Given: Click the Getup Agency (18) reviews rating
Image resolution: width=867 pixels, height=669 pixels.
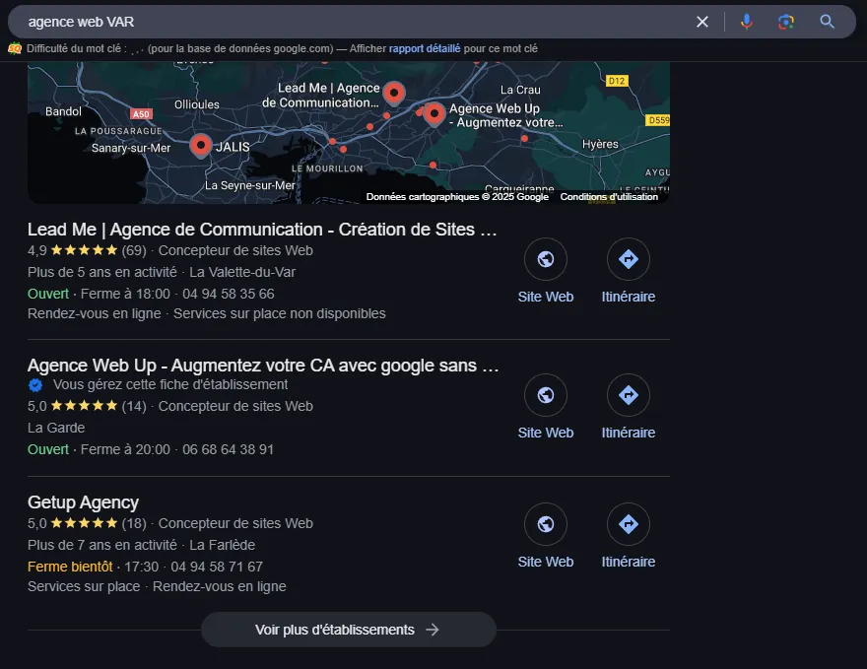Looking at the screenshot, I should [x=87, y=523].
